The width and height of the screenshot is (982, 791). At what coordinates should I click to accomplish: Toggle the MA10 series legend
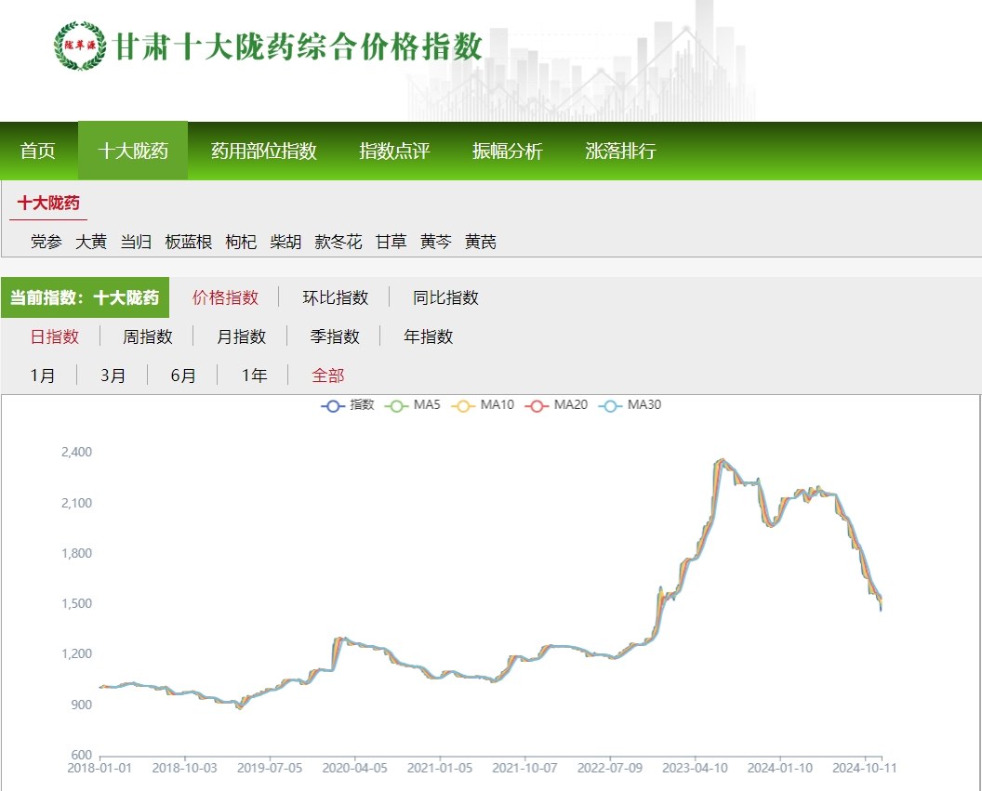click(x=483, y=405)
